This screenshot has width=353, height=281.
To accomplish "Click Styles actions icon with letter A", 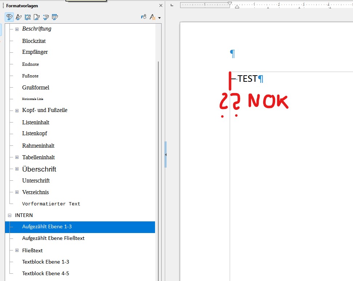I will tap(152, 17).
